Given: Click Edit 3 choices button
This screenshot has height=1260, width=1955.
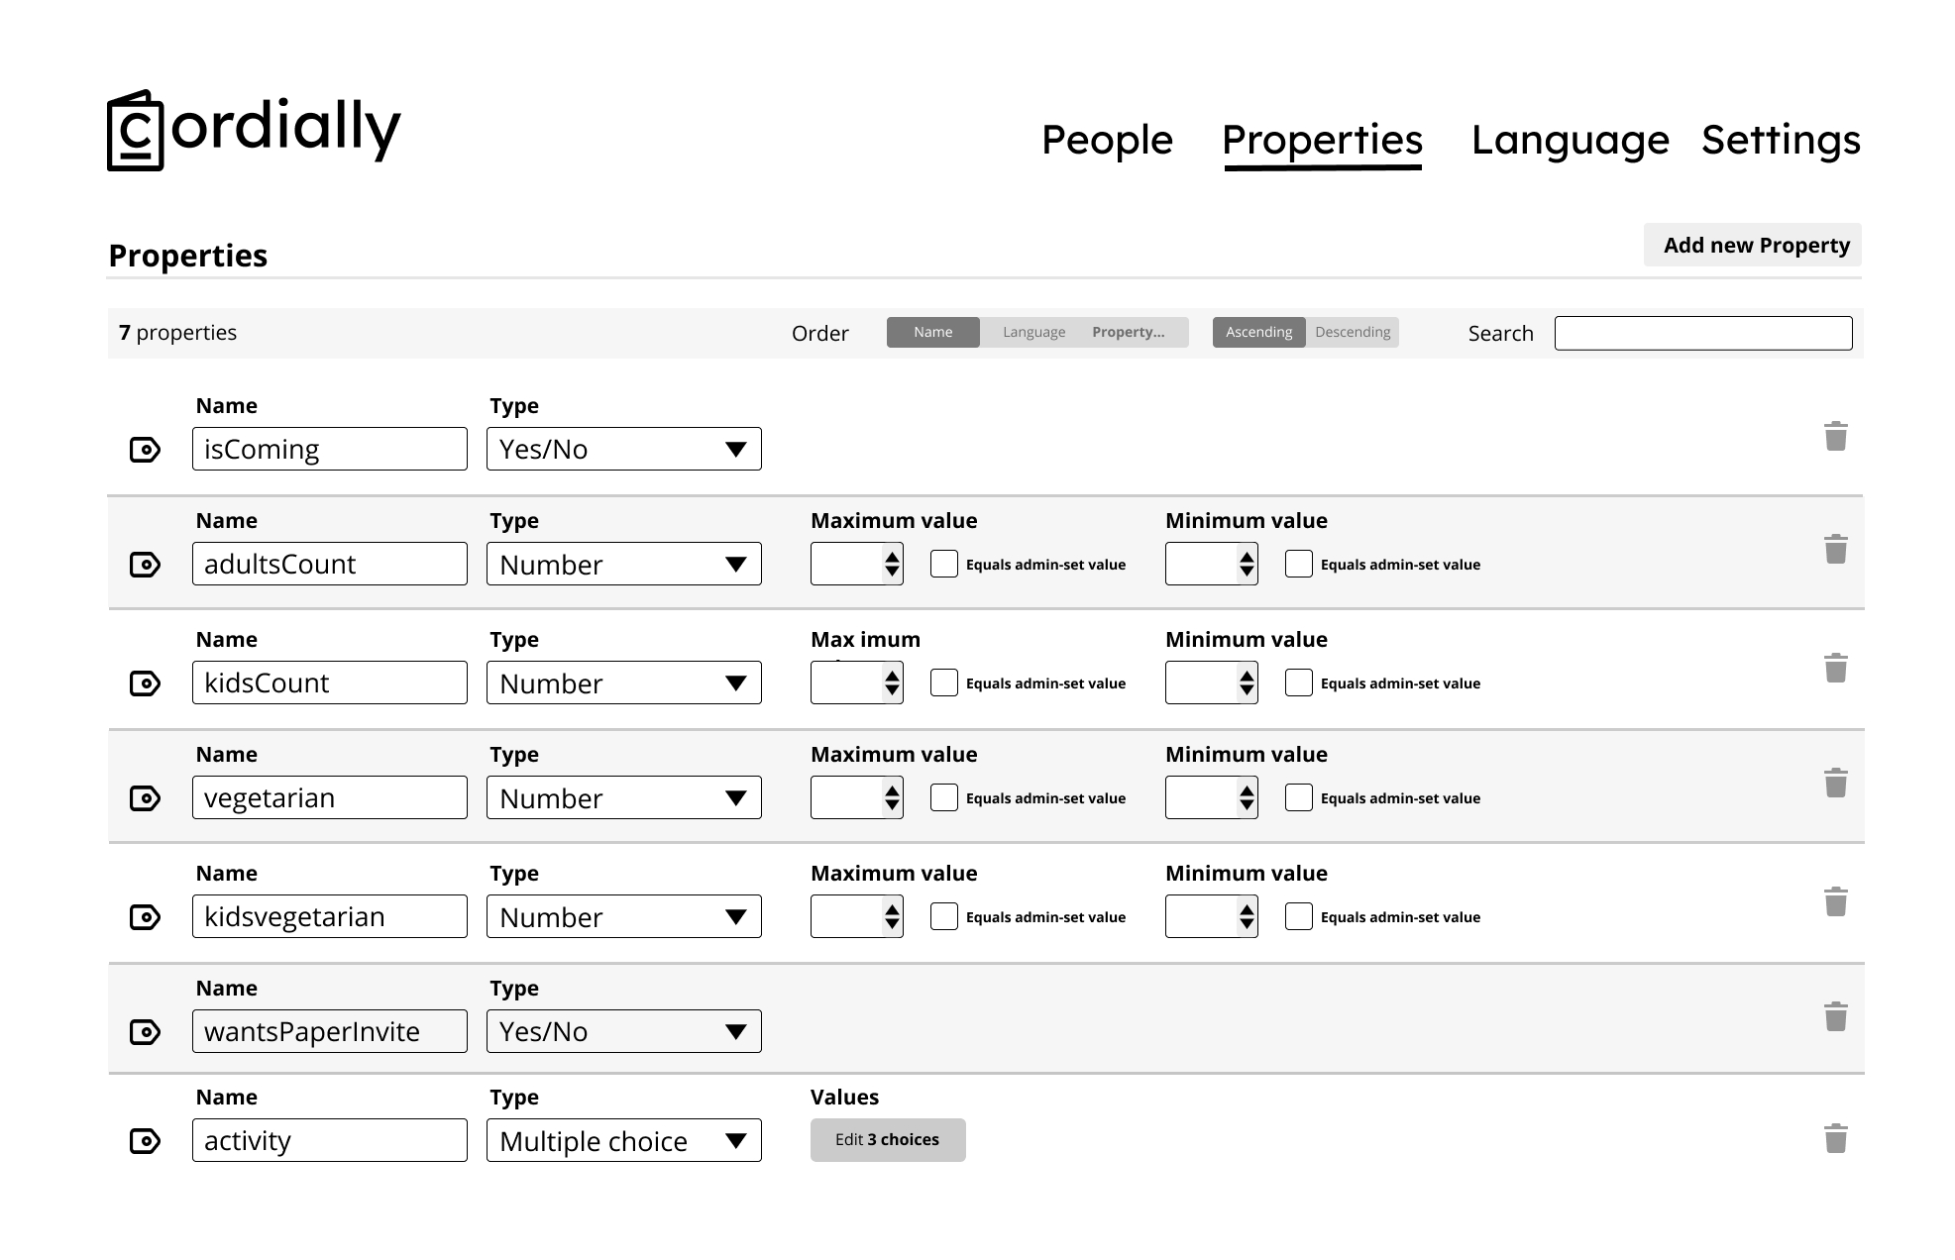Looking at the screenshot, I should [887, 1140].
